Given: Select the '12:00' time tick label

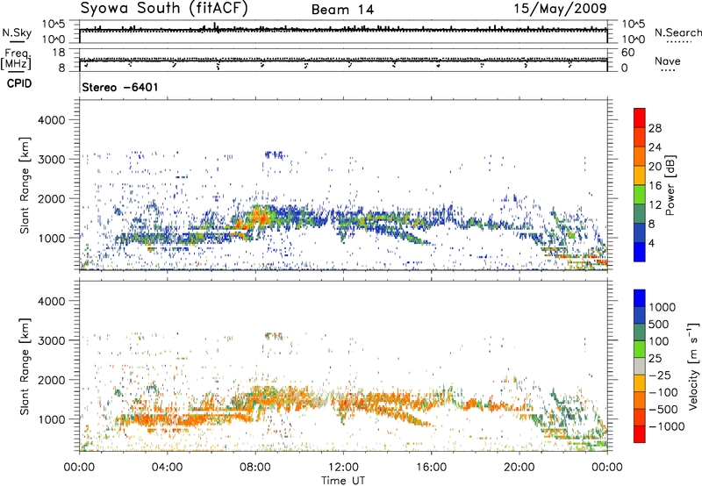Looking at the screenshot, I should click(x=343, y=468).
